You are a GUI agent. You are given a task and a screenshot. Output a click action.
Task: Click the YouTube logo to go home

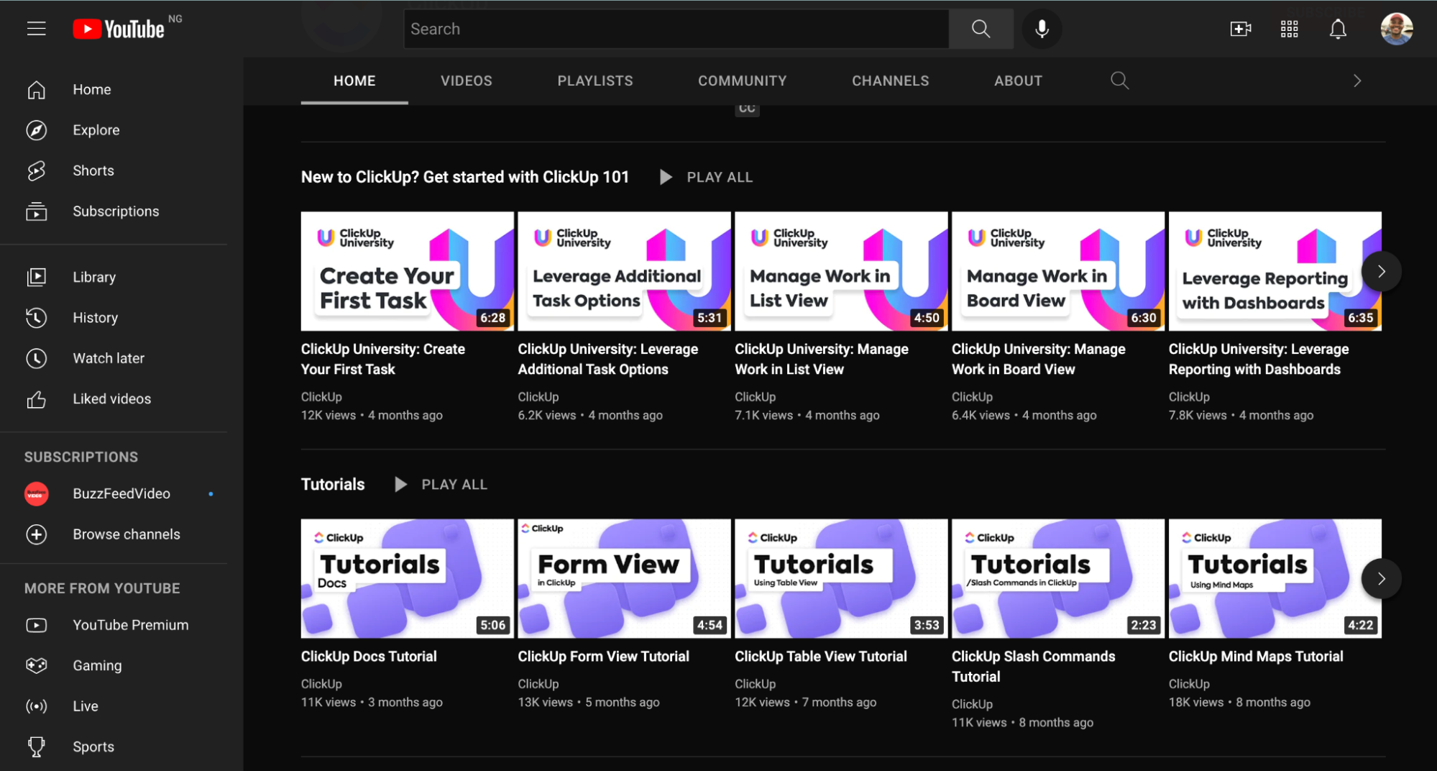[119, 28]
